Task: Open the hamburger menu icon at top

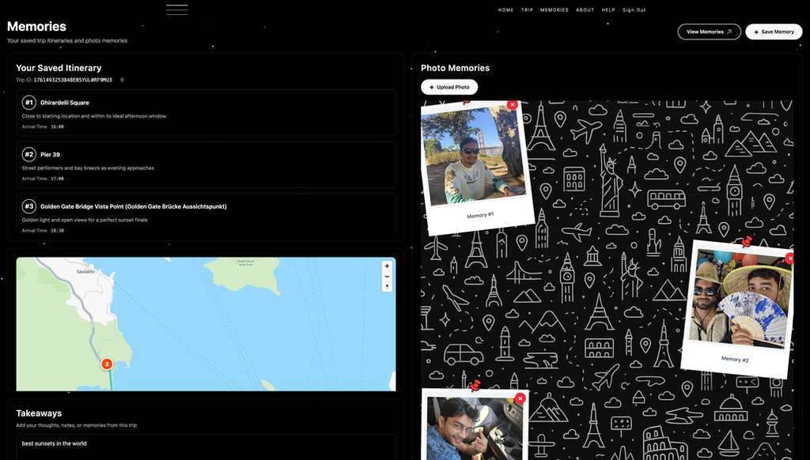Action: click(176, 9)
